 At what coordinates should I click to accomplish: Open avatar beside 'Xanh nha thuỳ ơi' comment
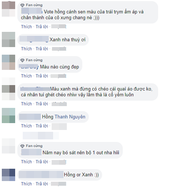(x=8, y=39)
